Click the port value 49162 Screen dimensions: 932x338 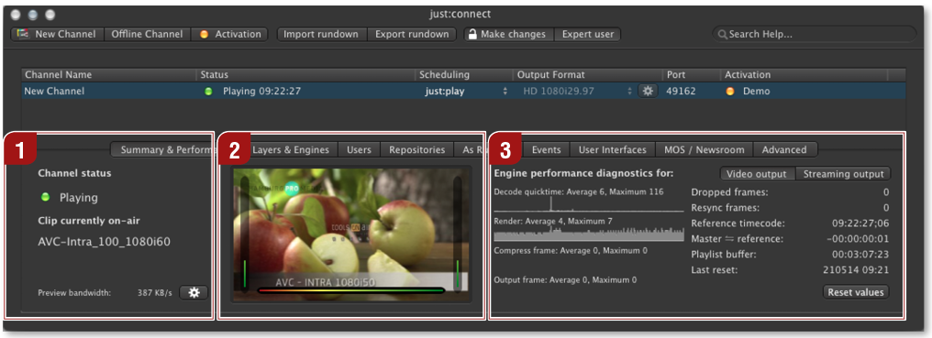682,92
